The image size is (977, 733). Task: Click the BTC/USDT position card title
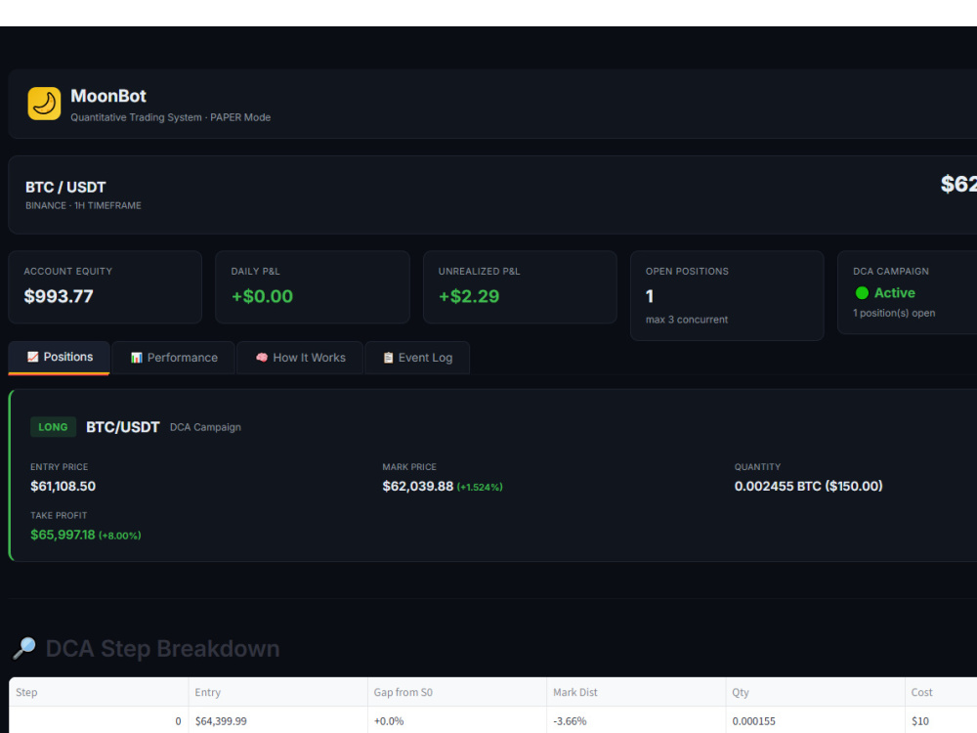tap(123, 427)
